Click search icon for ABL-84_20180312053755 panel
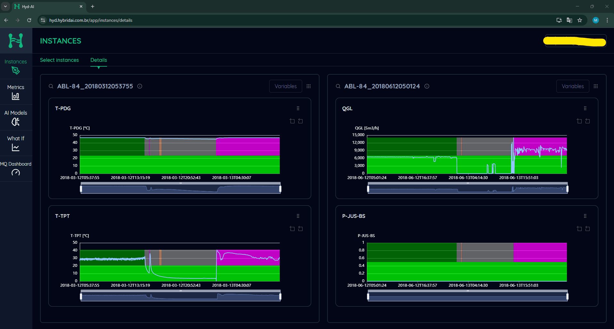The width and height of the screenshot is (614, 329). pos(51,86)
